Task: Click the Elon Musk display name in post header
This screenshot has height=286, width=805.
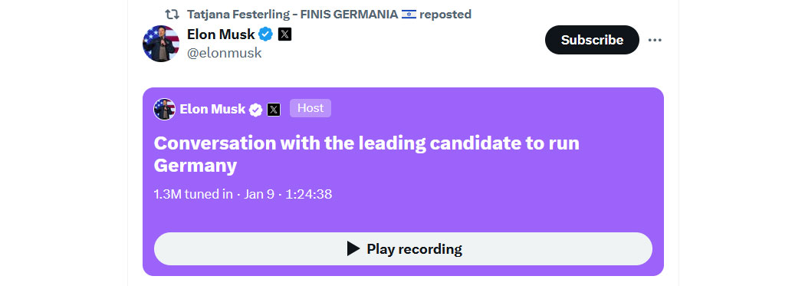Action: [221, 35]
